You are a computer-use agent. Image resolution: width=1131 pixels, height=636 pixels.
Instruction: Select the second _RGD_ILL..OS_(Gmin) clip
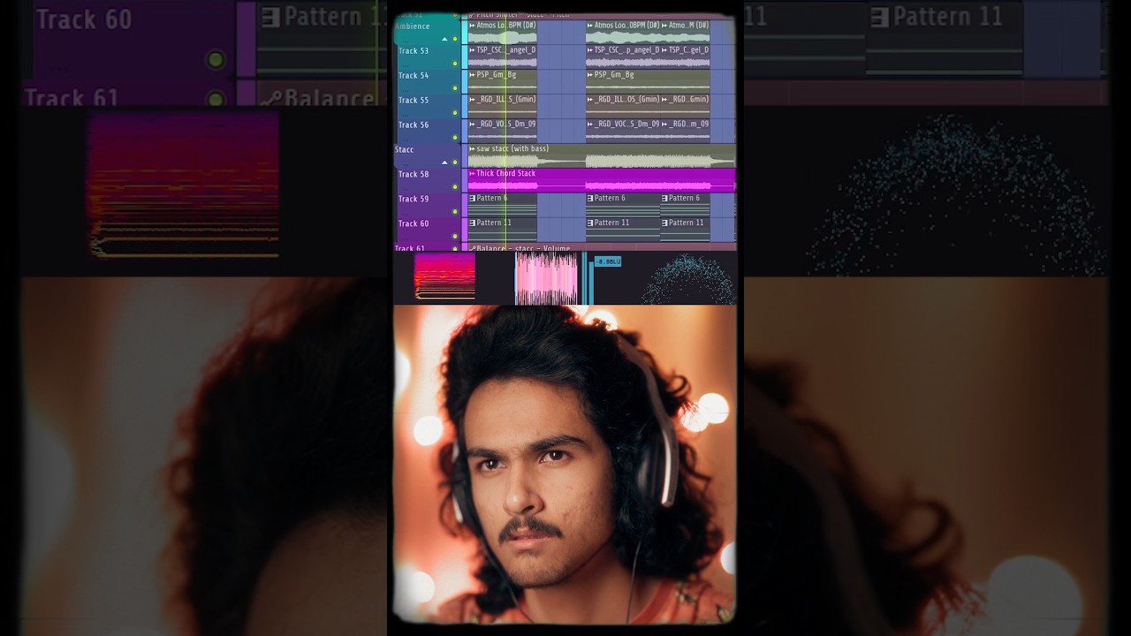pyautogui.click(x=623, y=106)
